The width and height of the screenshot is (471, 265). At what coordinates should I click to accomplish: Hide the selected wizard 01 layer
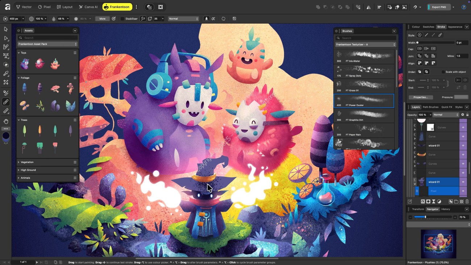click(x=463, y=182)
